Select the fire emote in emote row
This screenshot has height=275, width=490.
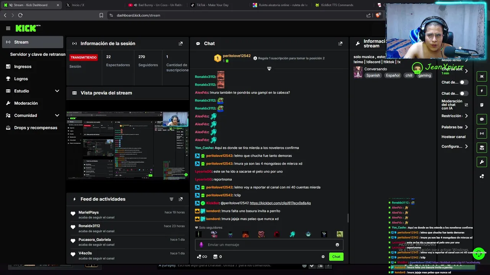coord(245,234)
